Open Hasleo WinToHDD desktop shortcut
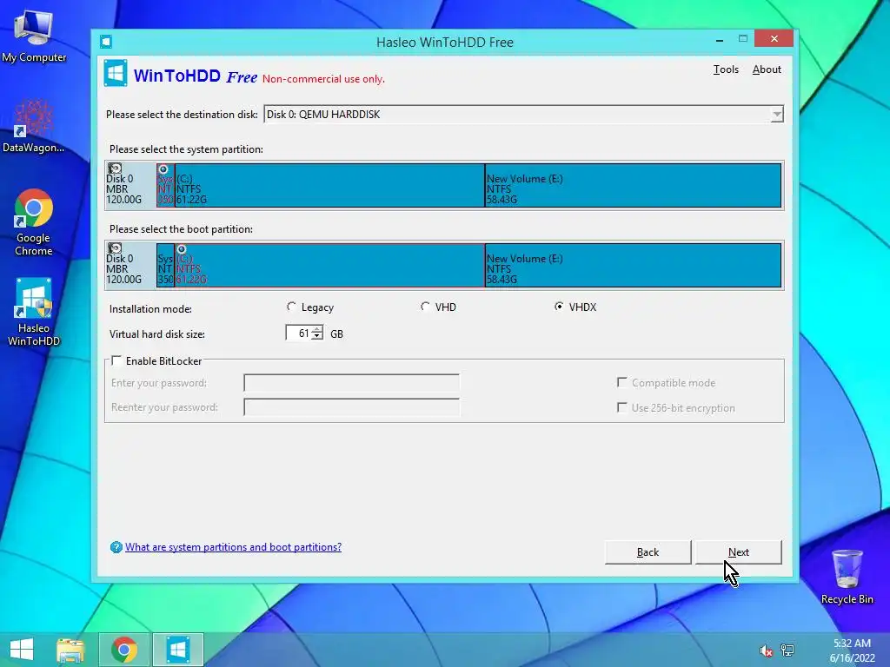 [34, 312]
